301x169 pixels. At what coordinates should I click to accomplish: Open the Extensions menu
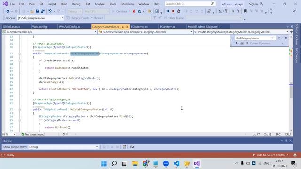click(x=127, y=4)
